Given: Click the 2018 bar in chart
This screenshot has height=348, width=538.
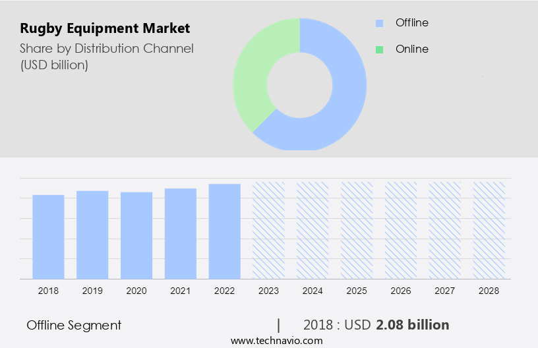Looking at the screenshot, I should (48, 236).
